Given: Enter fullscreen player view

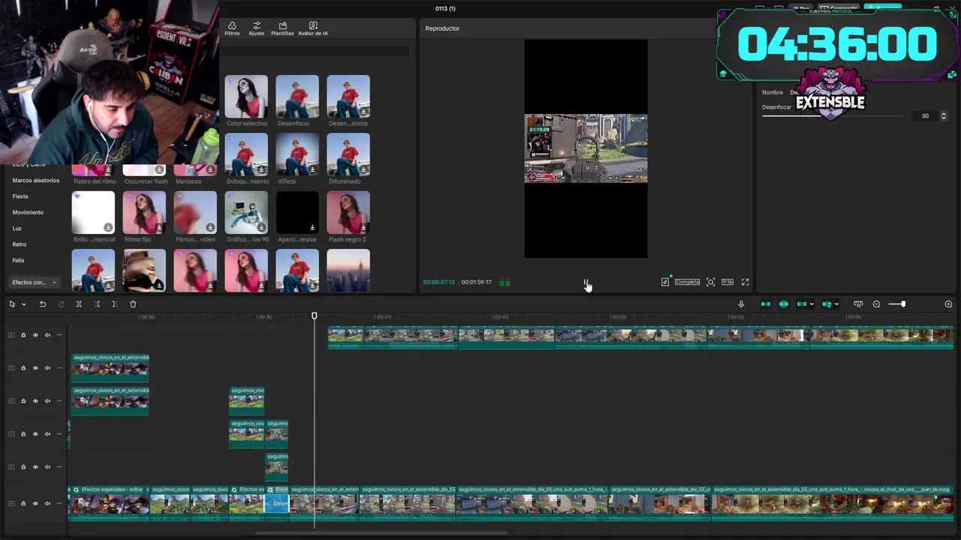Looking at the screenshot, I should 746,282.
